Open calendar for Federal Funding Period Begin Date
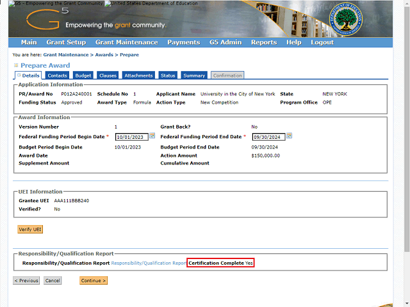The image size is (410, 307). click(152, 136)
